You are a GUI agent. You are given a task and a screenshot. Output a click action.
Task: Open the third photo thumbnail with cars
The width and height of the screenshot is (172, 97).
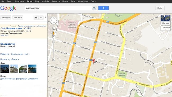23,69
